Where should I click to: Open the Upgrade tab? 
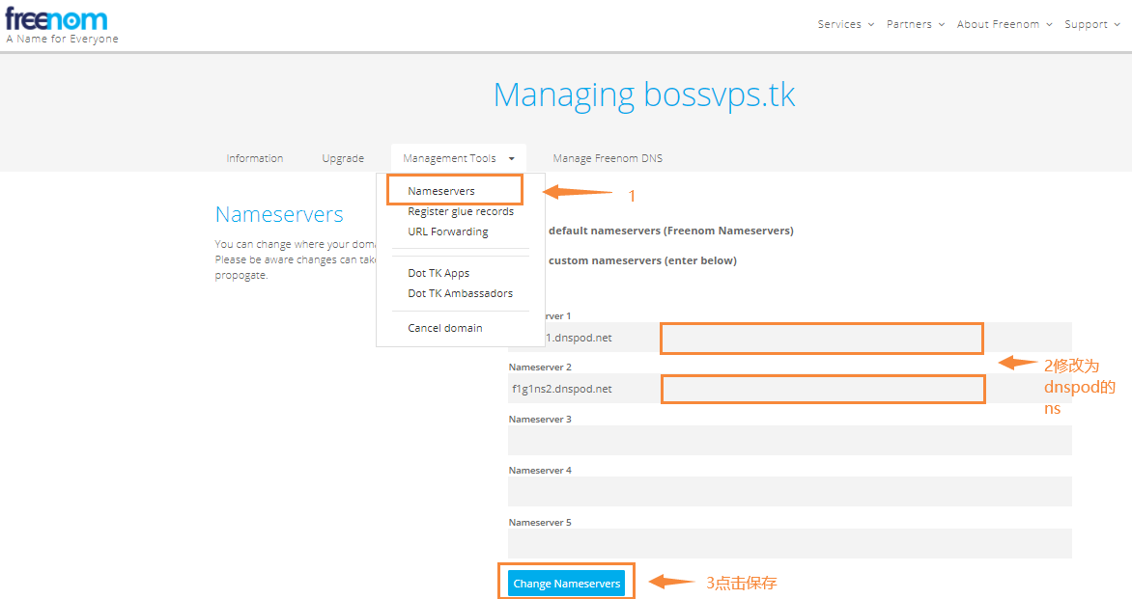pyautogui.click(x=343, y=158)
